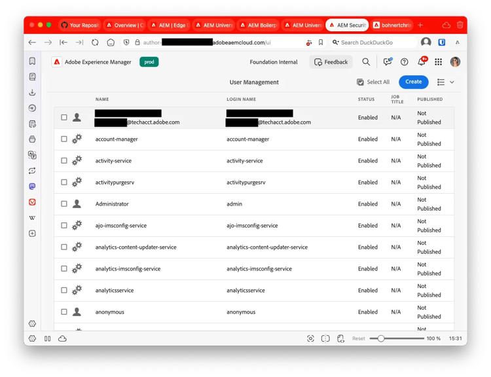
Task: Open the anonymous user
Action: pyautogui.click(x=109, y=312)
